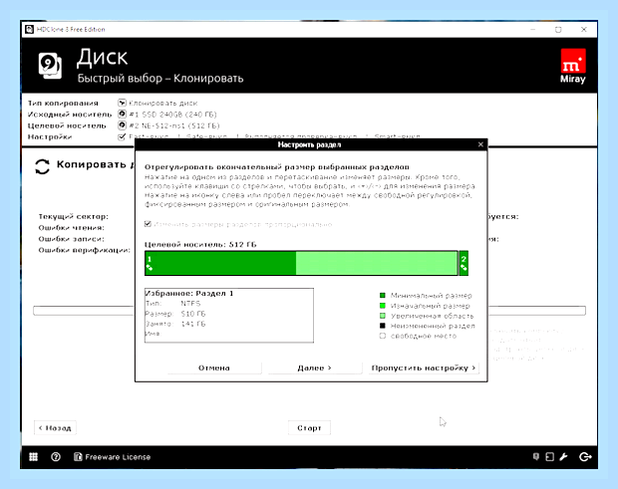Click the Текущий сектор label
This screenshot has height=489, width=618.
click(73, 216)
